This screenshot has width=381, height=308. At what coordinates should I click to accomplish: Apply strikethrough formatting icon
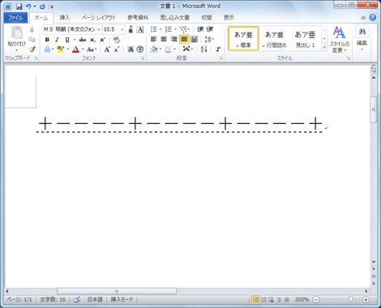83,40
